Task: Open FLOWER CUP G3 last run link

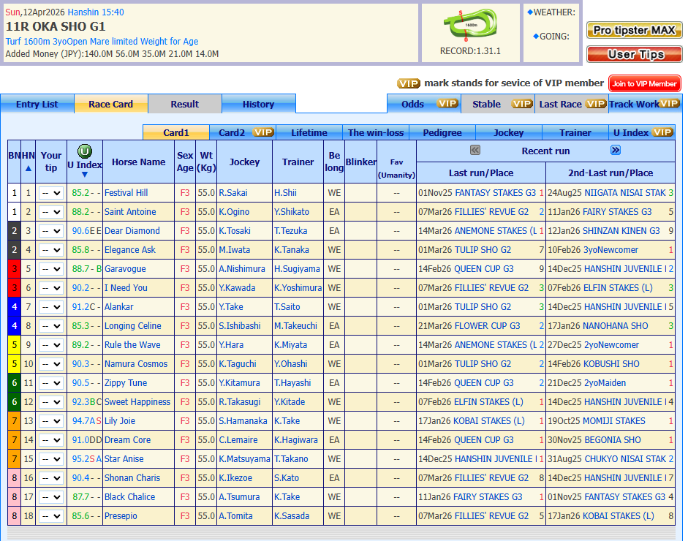Action: coord(487,326)
